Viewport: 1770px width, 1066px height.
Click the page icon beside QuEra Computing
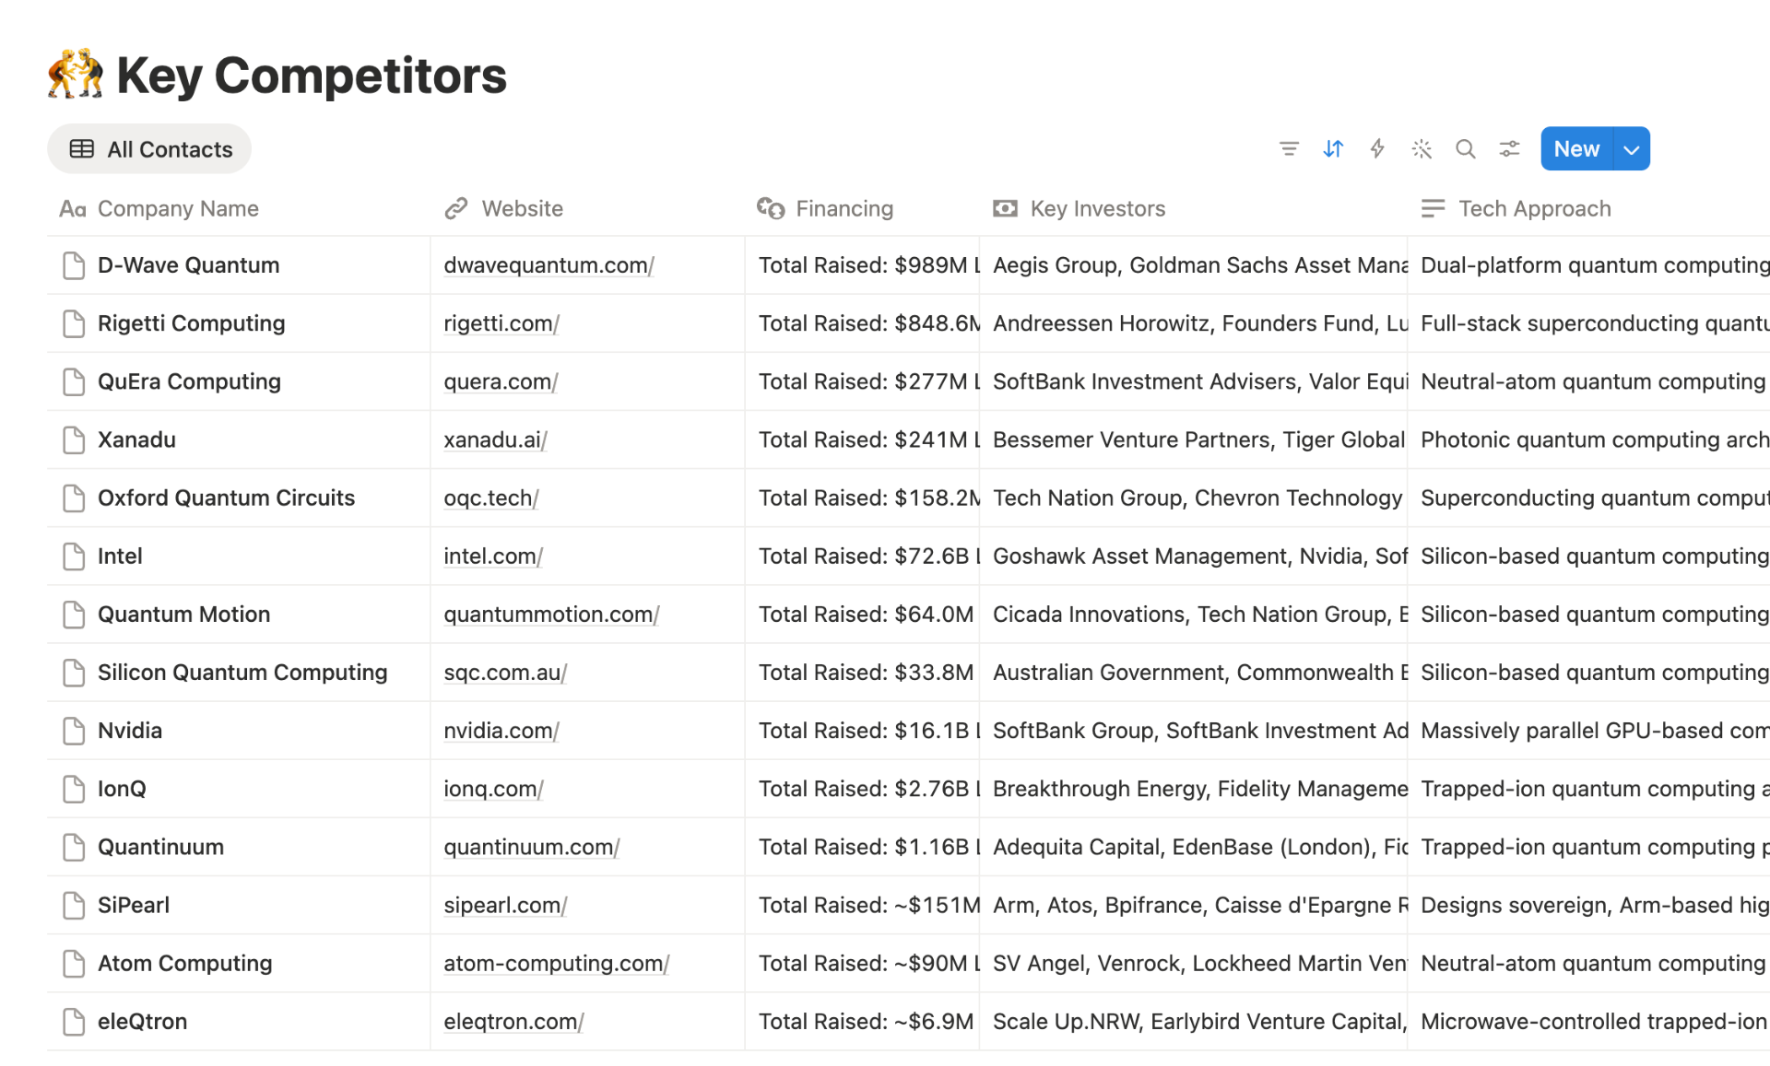pos(74,381)
